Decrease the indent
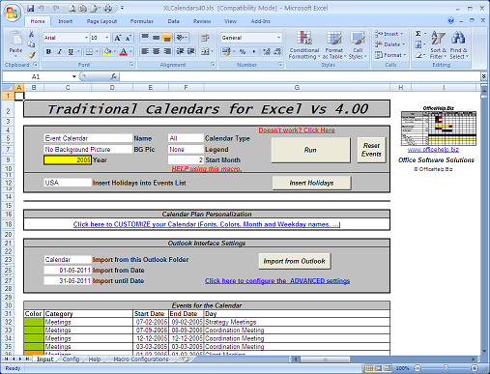Screen dimensions: 490x374 (180, 51)
